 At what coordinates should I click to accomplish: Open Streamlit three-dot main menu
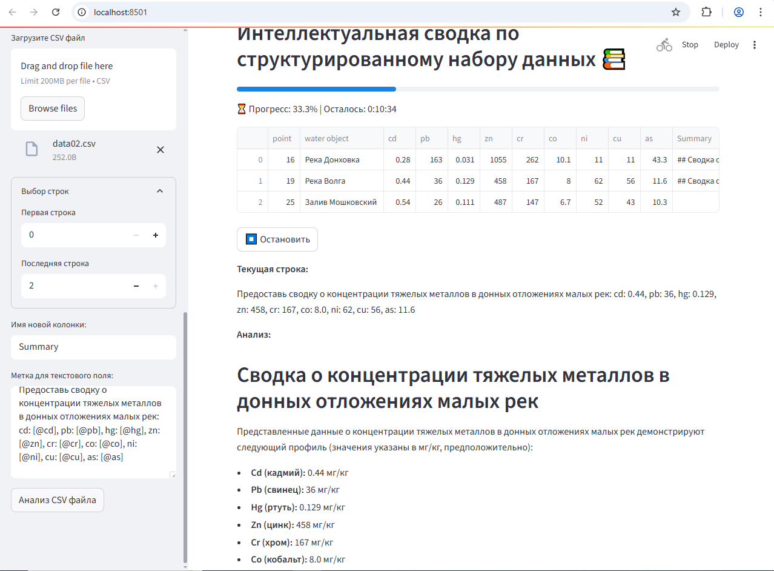pos(754,45)
